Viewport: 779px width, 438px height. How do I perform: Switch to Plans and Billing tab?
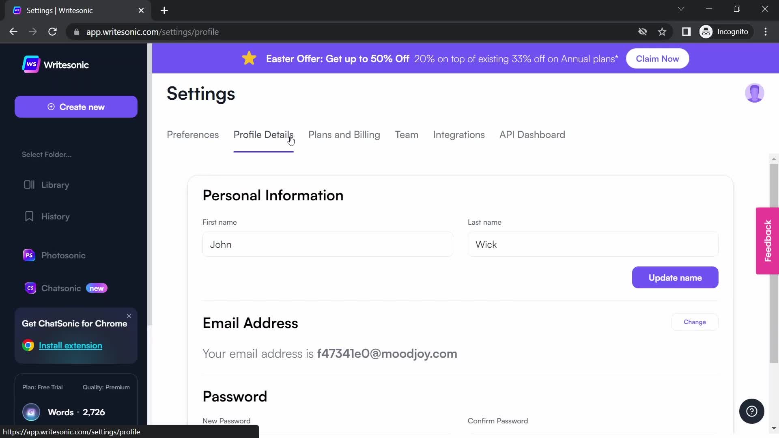pyautogui.click(x=344, y=134)
